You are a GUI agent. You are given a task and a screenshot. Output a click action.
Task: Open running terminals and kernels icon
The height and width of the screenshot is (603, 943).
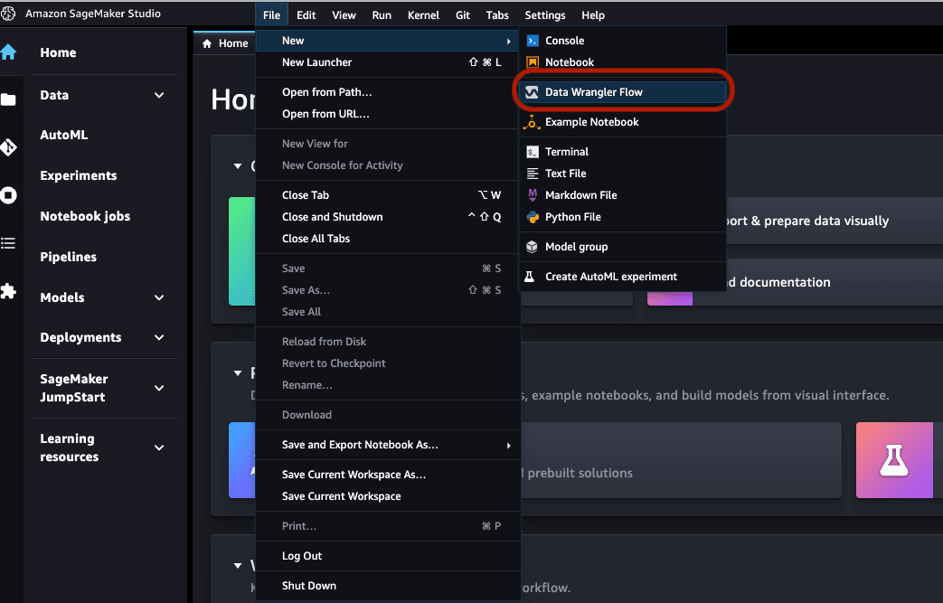coord(8,195)
